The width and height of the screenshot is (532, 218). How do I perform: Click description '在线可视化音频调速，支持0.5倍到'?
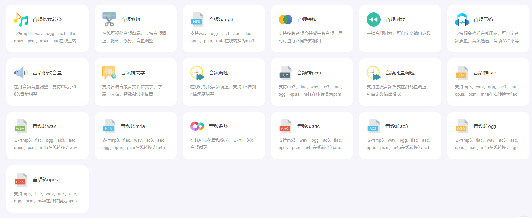[223, 87]
